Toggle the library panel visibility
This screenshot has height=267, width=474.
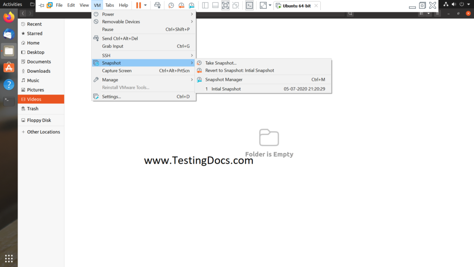pyautogui.click(x=205, y=5)
